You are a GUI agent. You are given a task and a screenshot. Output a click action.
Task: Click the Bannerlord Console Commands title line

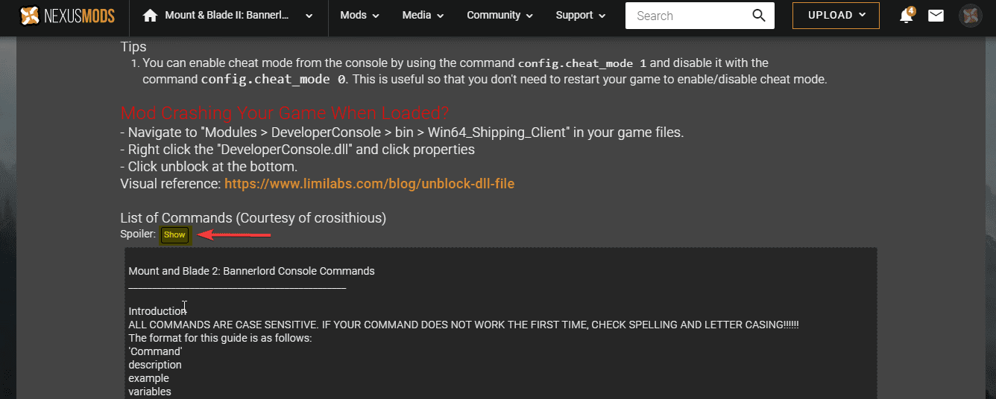point(251,271)
